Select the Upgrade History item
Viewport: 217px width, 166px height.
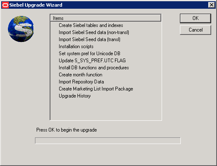click(x=75, y=96)
